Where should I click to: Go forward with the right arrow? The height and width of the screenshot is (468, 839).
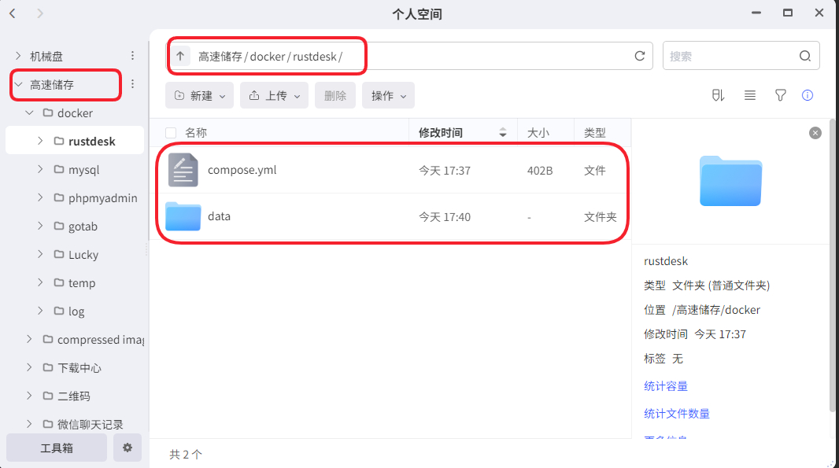39,13
